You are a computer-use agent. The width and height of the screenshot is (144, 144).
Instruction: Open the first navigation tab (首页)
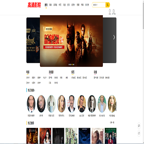[x=46, y=5]
